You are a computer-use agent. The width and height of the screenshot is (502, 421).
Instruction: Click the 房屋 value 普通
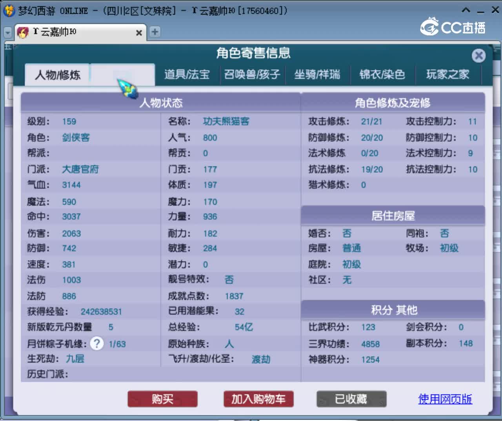351,248
